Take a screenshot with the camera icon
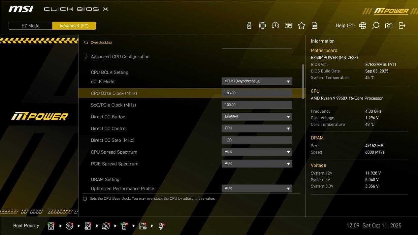The image size is (418, 235). 389,26
